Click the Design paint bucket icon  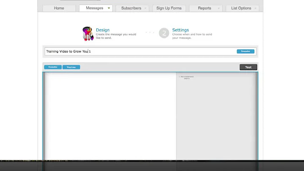click(88, 33)
